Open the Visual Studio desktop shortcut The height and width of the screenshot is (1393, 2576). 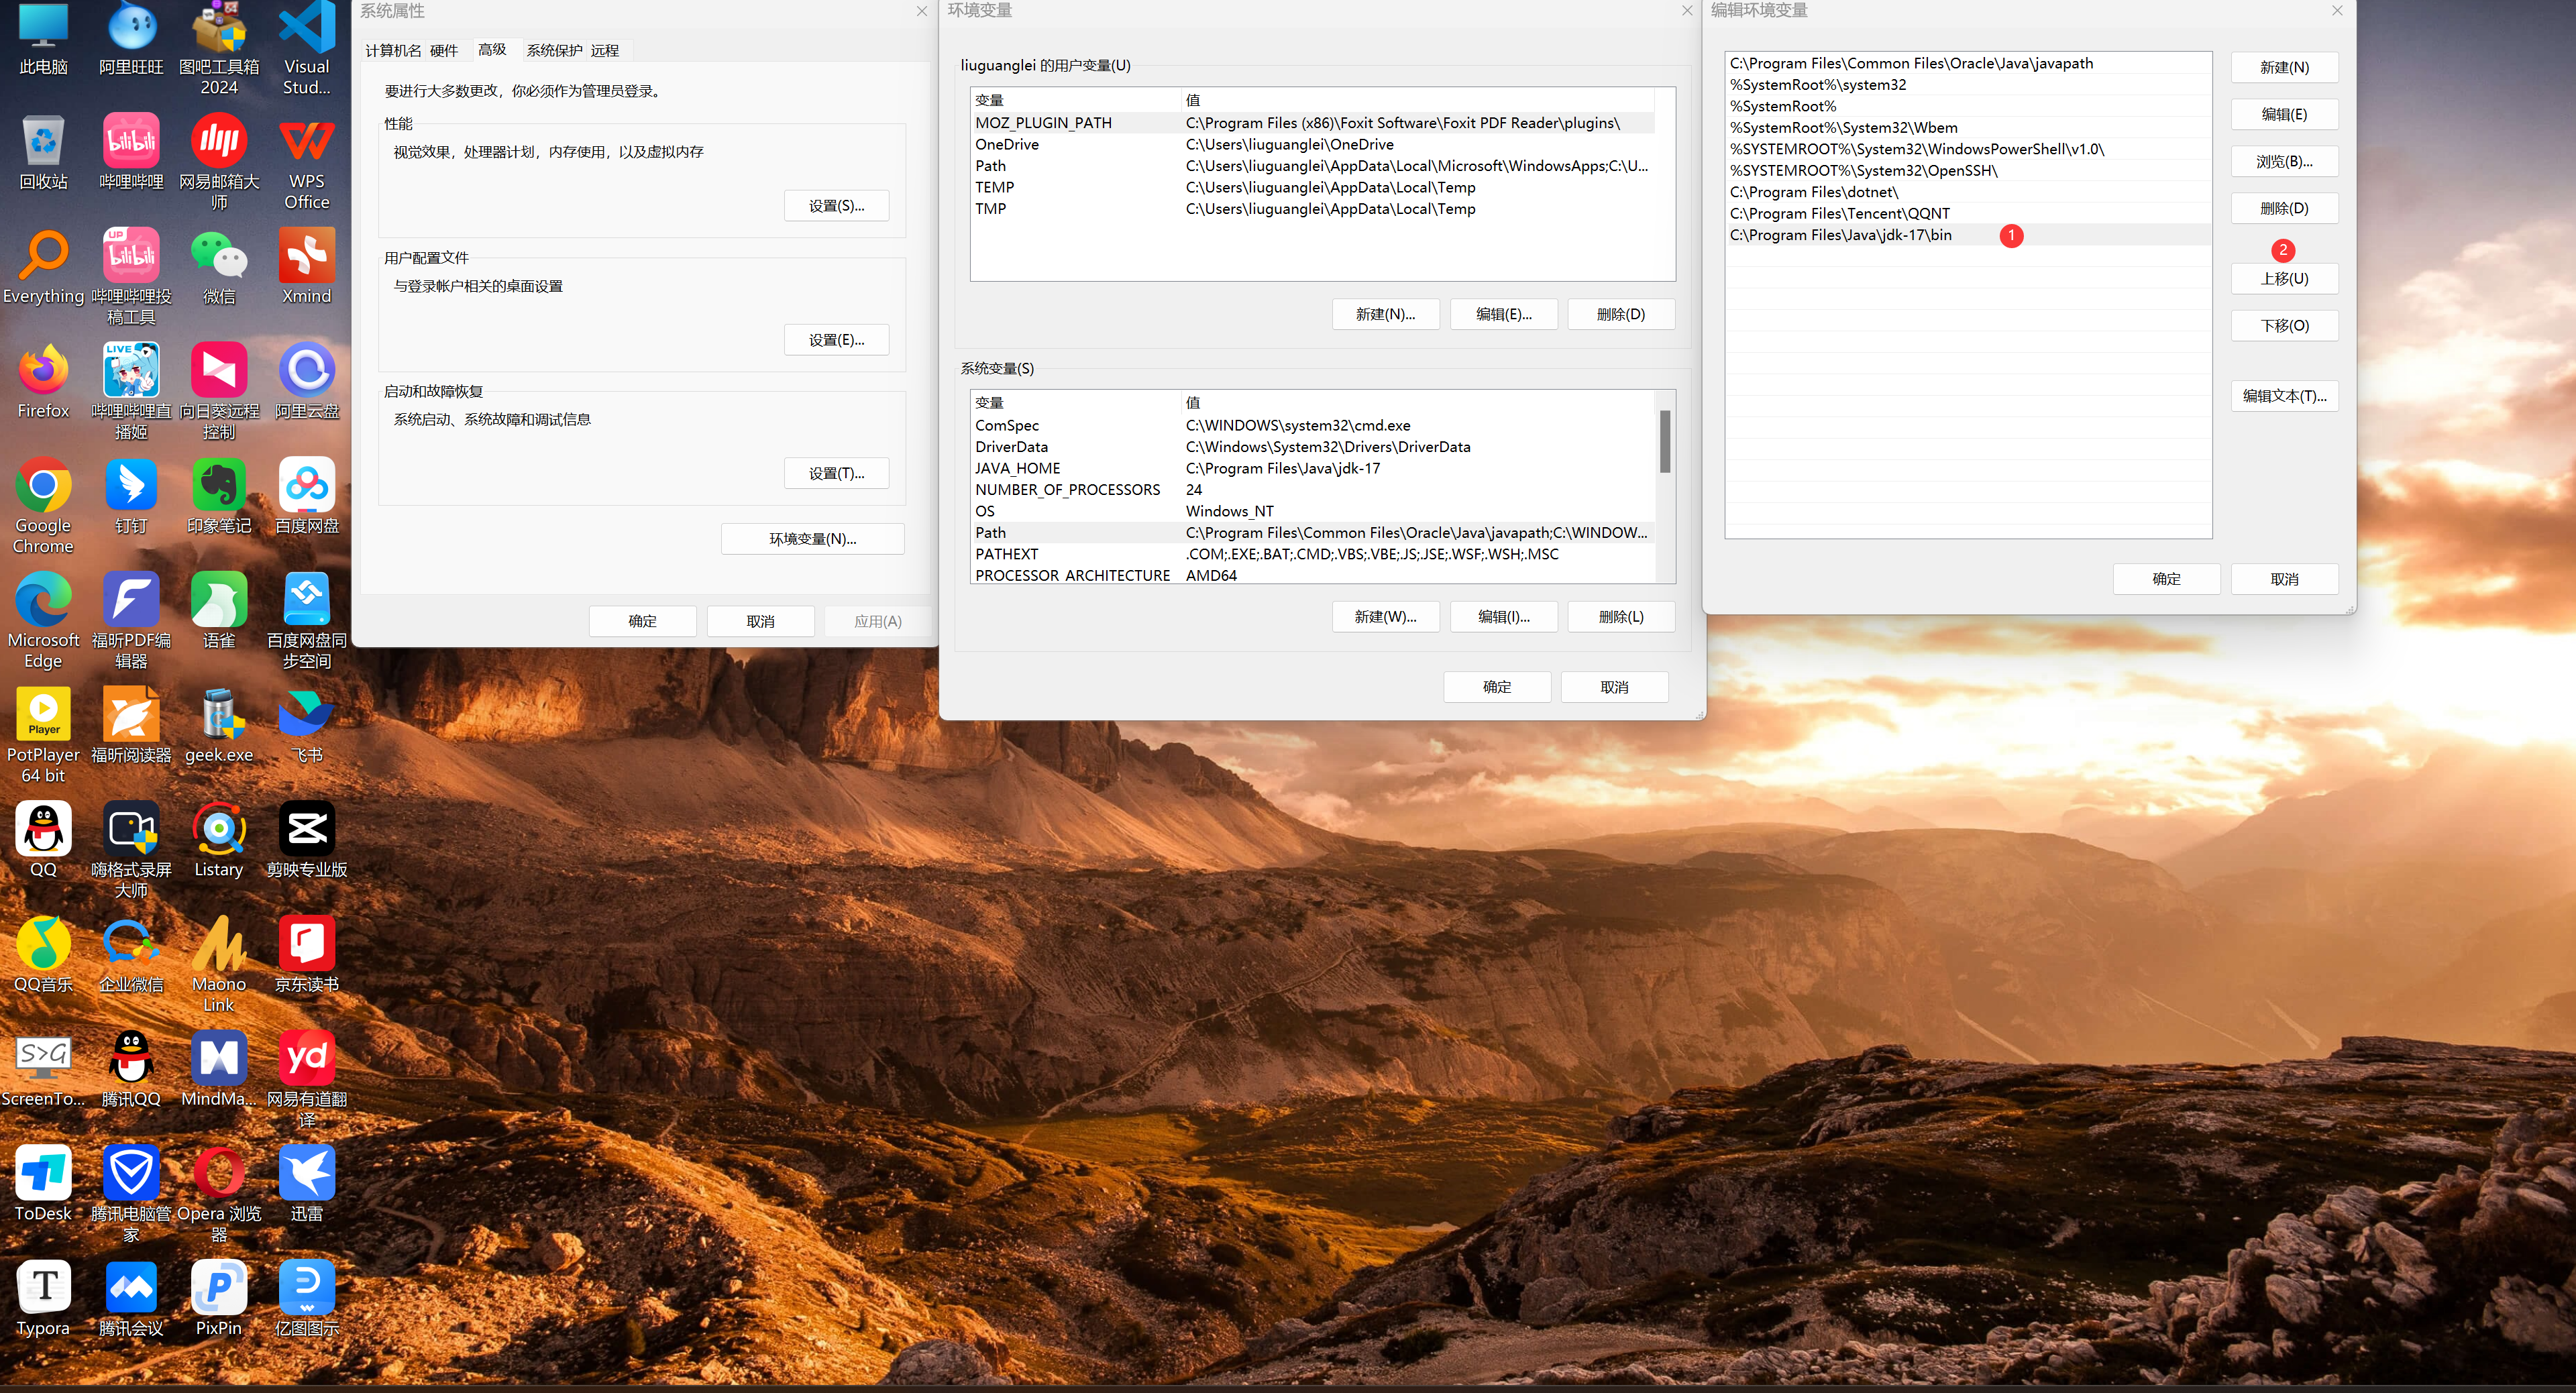pos(306,30)
